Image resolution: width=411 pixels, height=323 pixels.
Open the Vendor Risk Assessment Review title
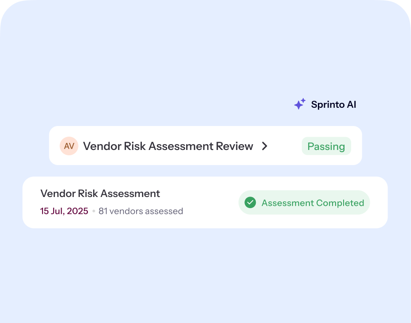click(168, 146)
